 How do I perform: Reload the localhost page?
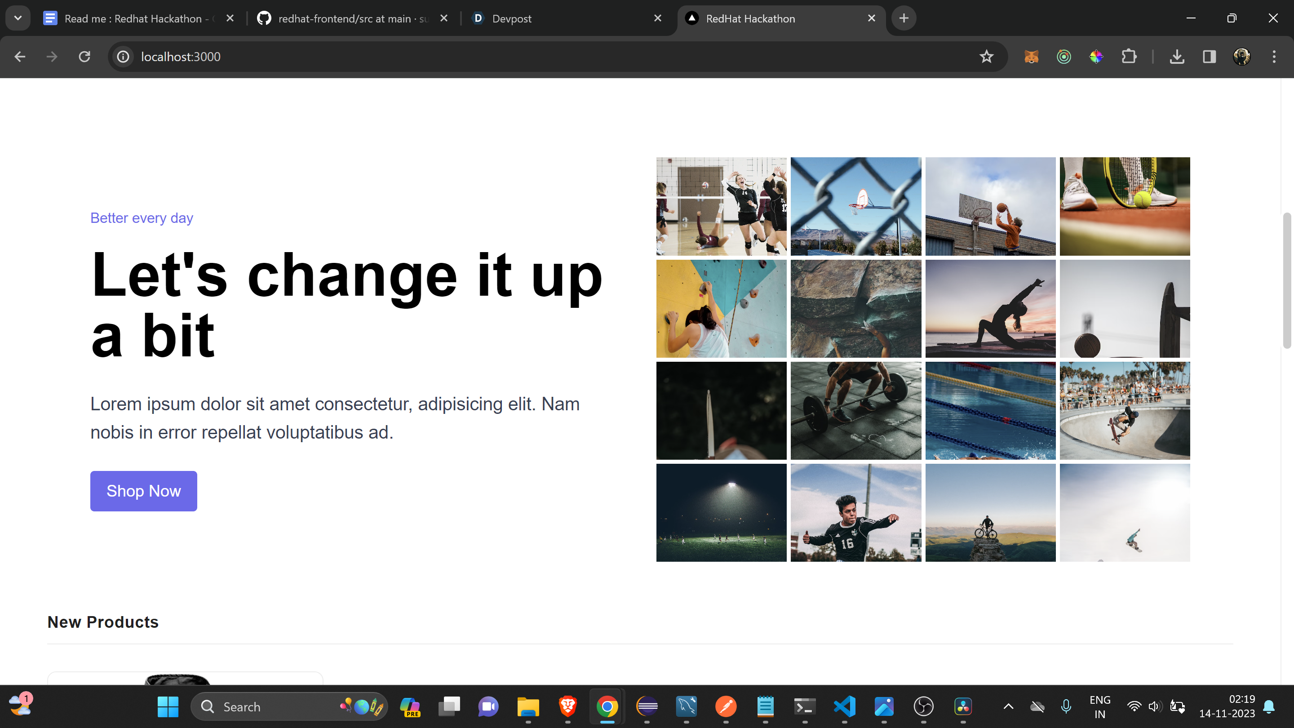click(x=84, y=57)
